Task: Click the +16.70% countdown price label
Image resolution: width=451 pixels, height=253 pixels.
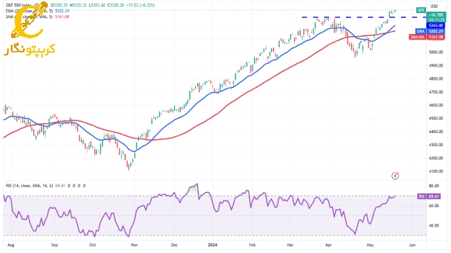Action: 436,17
